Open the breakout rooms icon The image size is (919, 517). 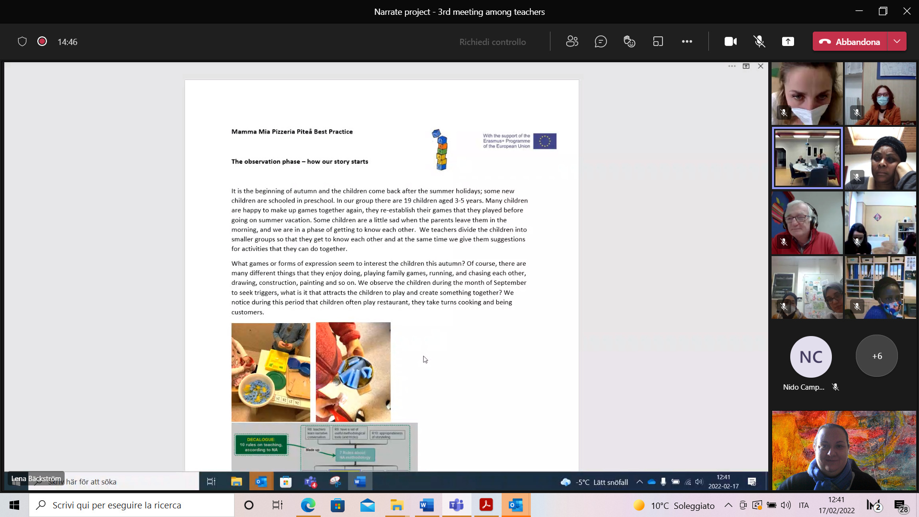coord(658,42)
